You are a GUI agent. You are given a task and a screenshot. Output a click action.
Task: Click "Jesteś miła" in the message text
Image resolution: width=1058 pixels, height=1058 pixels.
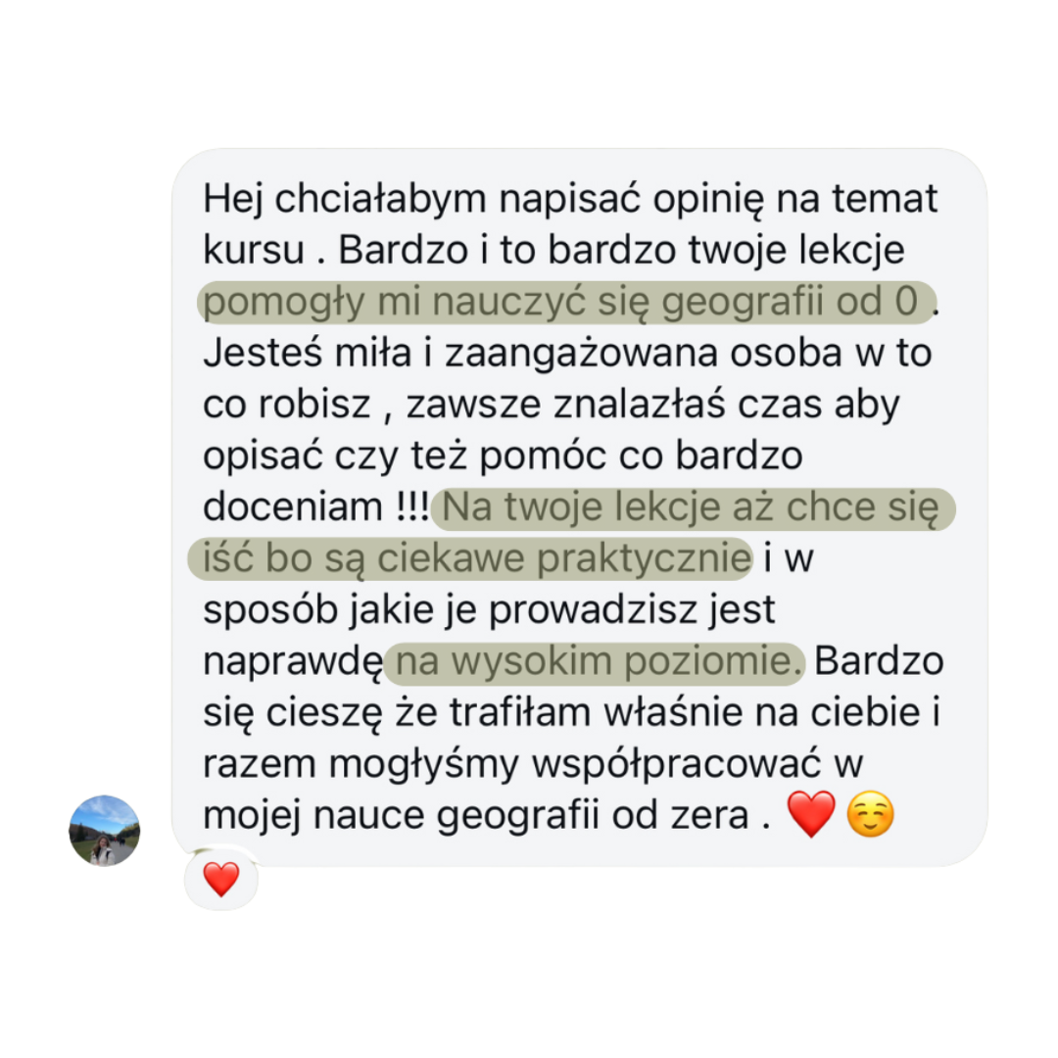click(x=307, y=353)
